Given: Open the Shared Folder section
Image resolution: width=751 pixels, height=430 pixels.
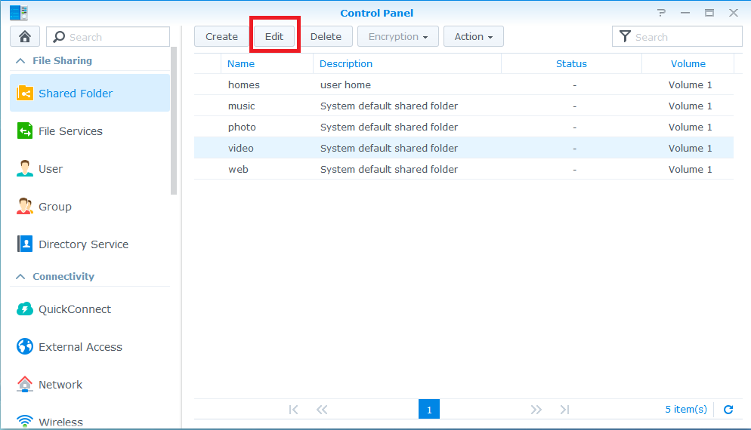Looking at the screenshot, I should [x=76, y=94].
